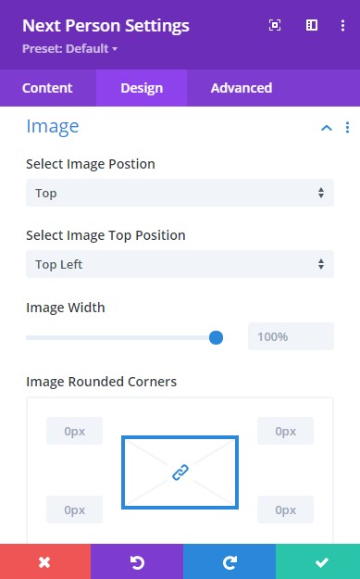Toggle the rounded corners link icon
360x579 pixels.
180,472
